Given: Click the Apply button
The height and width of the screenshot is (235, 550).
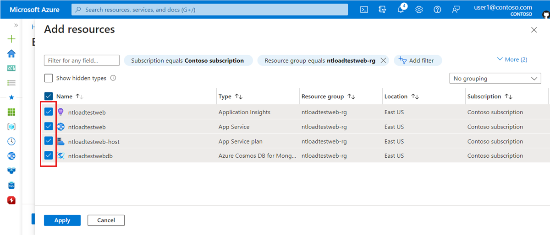Looking at the screenshot, I should coord(62,220).
